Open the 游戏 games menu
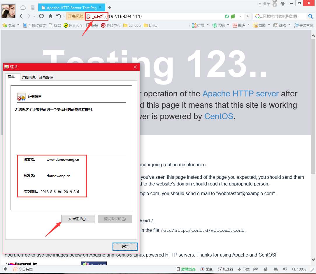 pyautogui.click(x=282, y=25)
